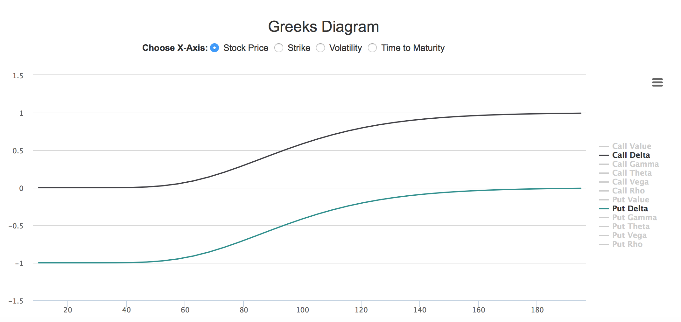
Task: Hide the Put Delta line
Action: (630, 209)
